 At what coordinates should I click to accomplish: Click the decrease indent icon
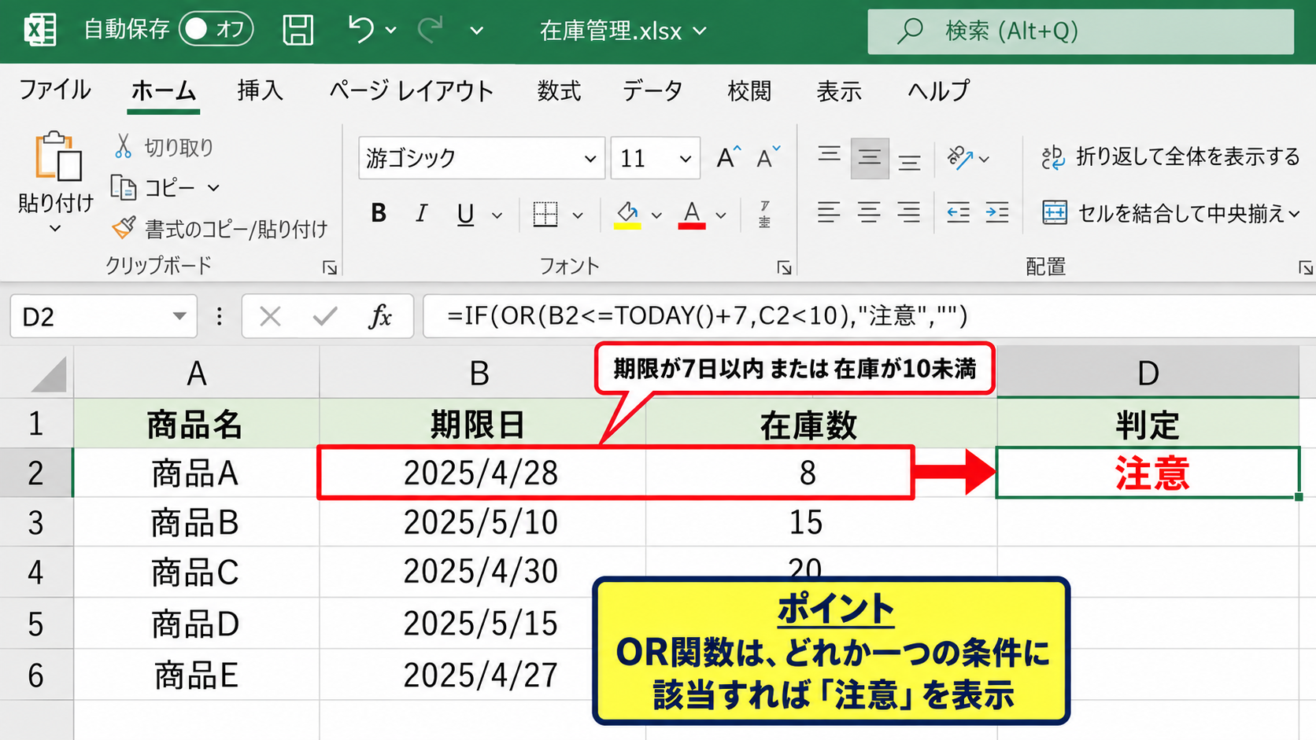click(x=958, y=212)
